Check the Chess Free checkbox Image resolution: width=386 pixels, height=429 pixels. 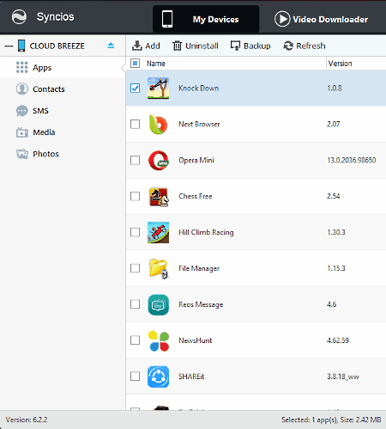pos(135,196)
